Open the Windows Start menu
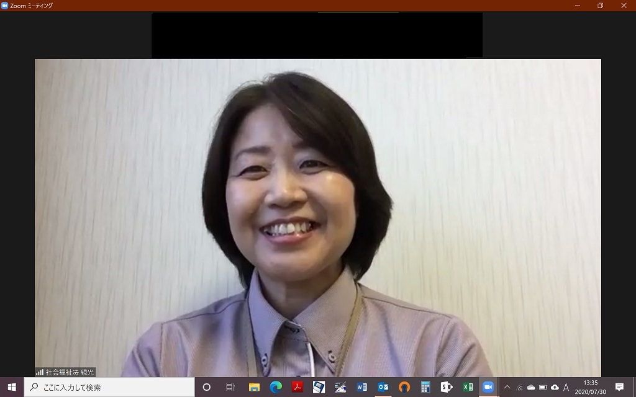The height and width of the screenshot is (397, 636). pyautogui.click(x=12, y=387)
